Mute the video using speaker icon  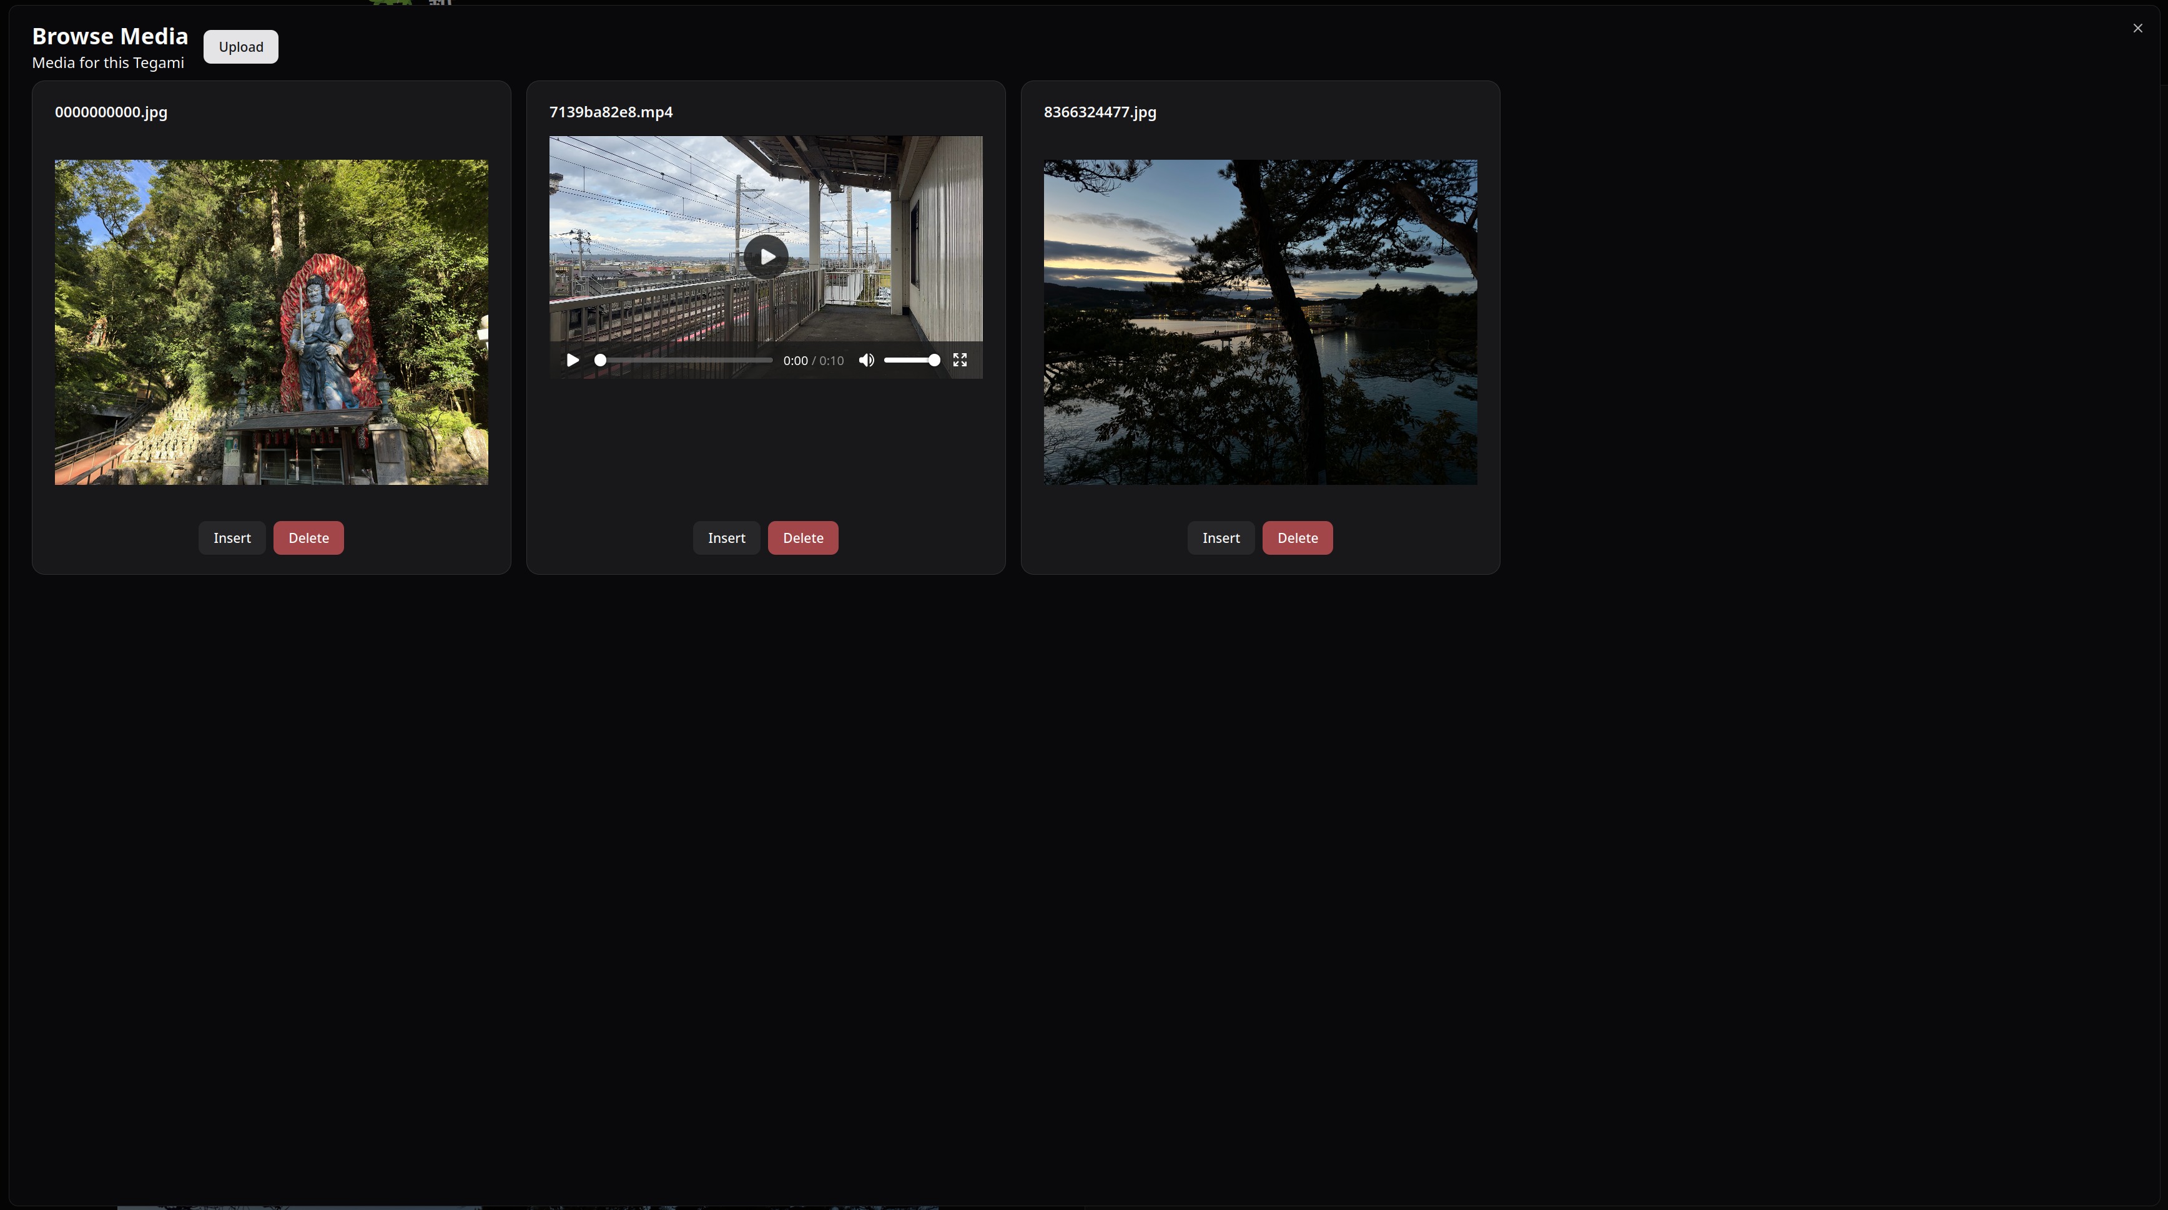(x=866, y=360)
